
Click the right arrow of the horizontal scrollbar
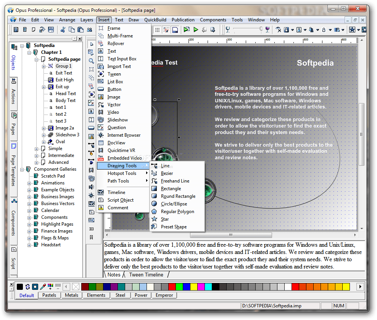pyautogui.click(x=355, y=236)
